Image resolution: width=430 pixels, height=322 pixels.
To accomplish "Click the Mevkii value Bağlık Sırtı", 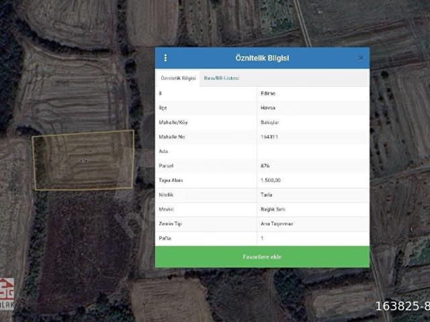I will (x=273, y=209).
